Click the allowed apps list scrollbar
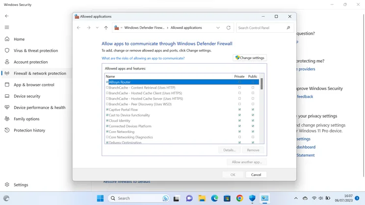This screenshot has height=205, width=365. click(261, 84)
